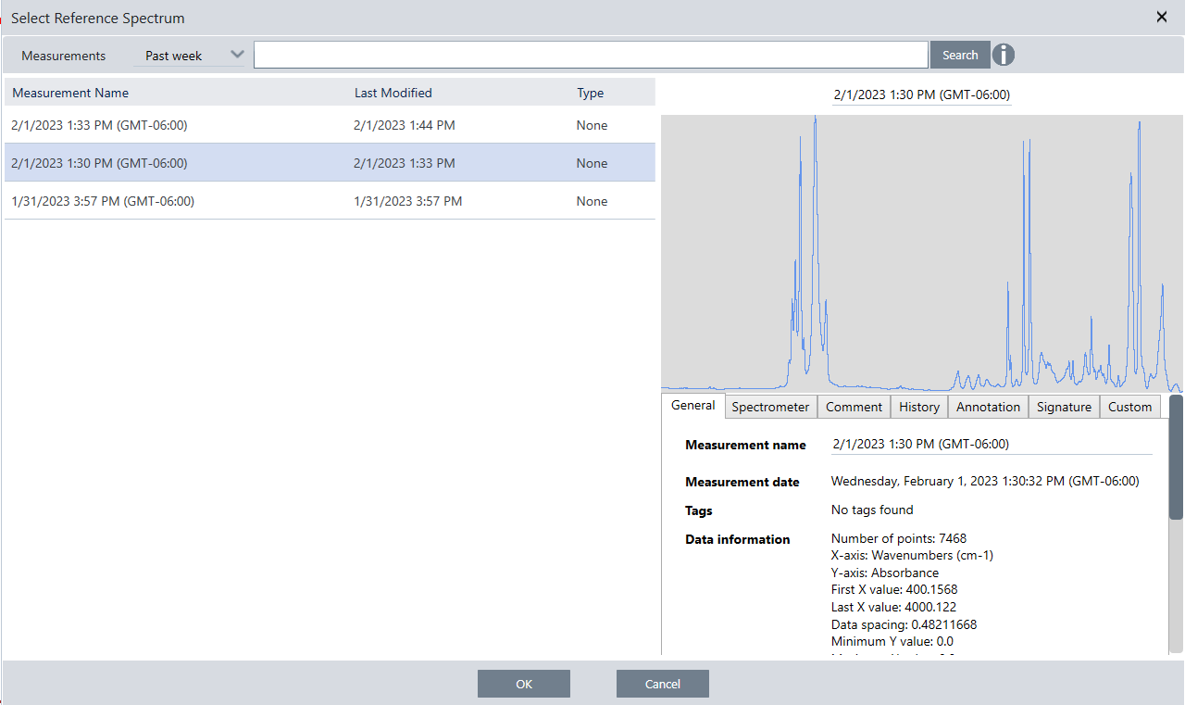Click the search info icon

coord(1004,56)
